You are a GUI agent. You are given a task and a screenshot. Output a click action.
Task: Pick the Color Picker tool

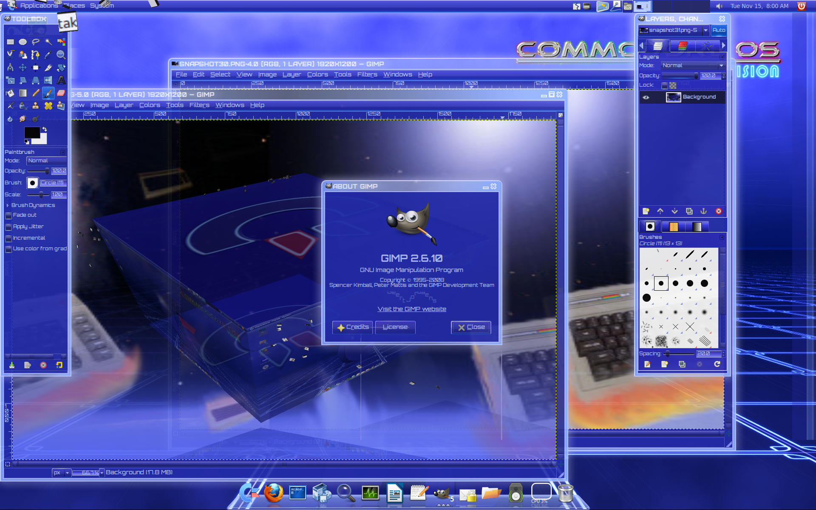click(48, 54)
